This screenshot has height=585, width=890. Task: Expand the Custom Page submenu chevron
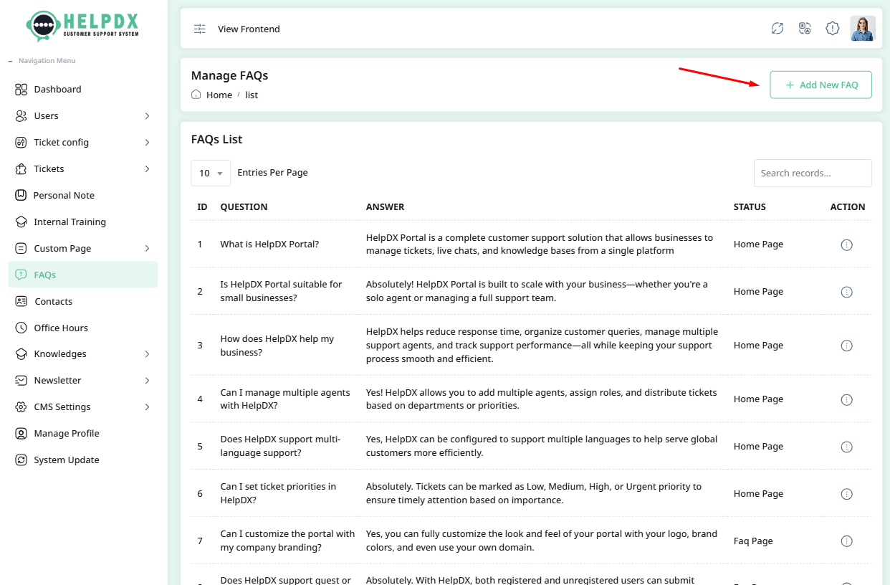pyautogui.click(x=147, y=249)
